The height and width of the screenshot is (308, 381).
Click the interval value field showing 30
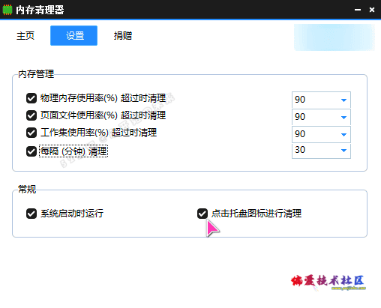(x=321, y=151)
